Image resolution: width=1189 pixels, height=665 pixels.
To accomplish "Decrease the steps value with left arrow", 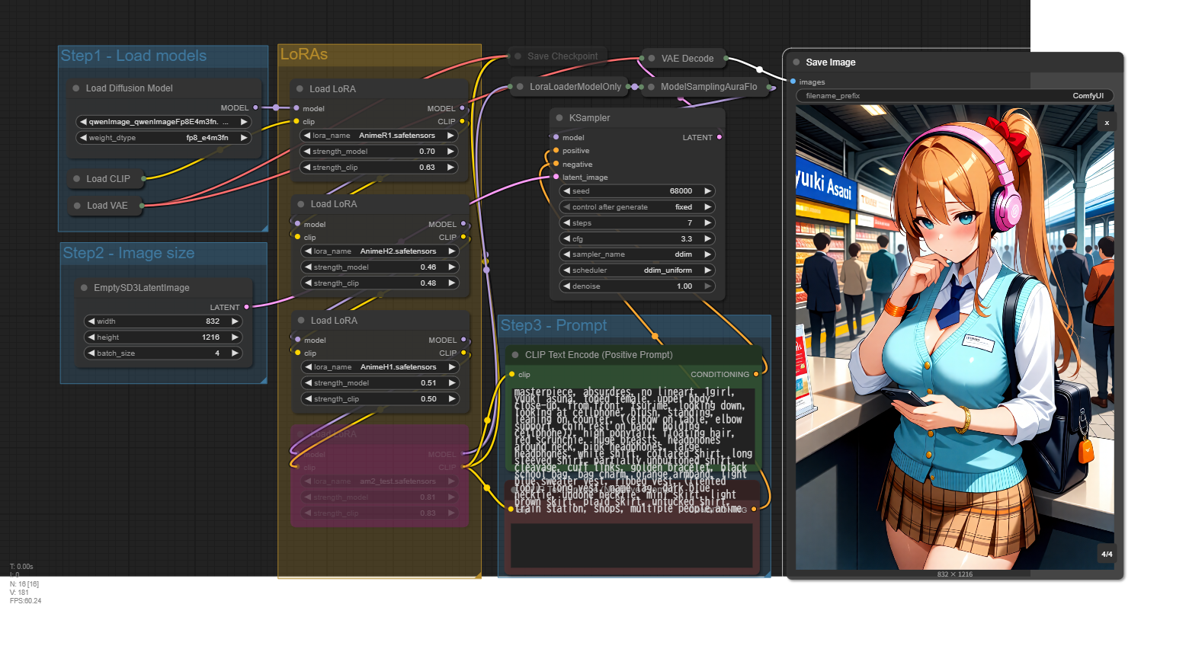I will click(x=566, y=223).
